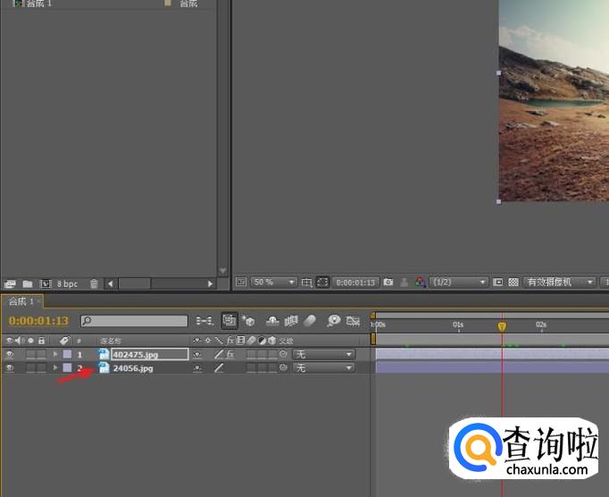Create a new folder in project panel
Image resolution: width=609 pixels, height=497 pixels.
coord(28,283)
